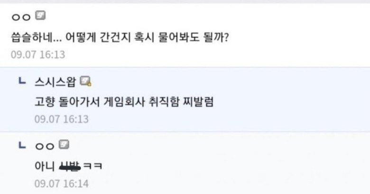Click the top comment's 09.07 16:13 timestamp
Image resolution: width=370 pixels, height=194 pixels.
37,54
